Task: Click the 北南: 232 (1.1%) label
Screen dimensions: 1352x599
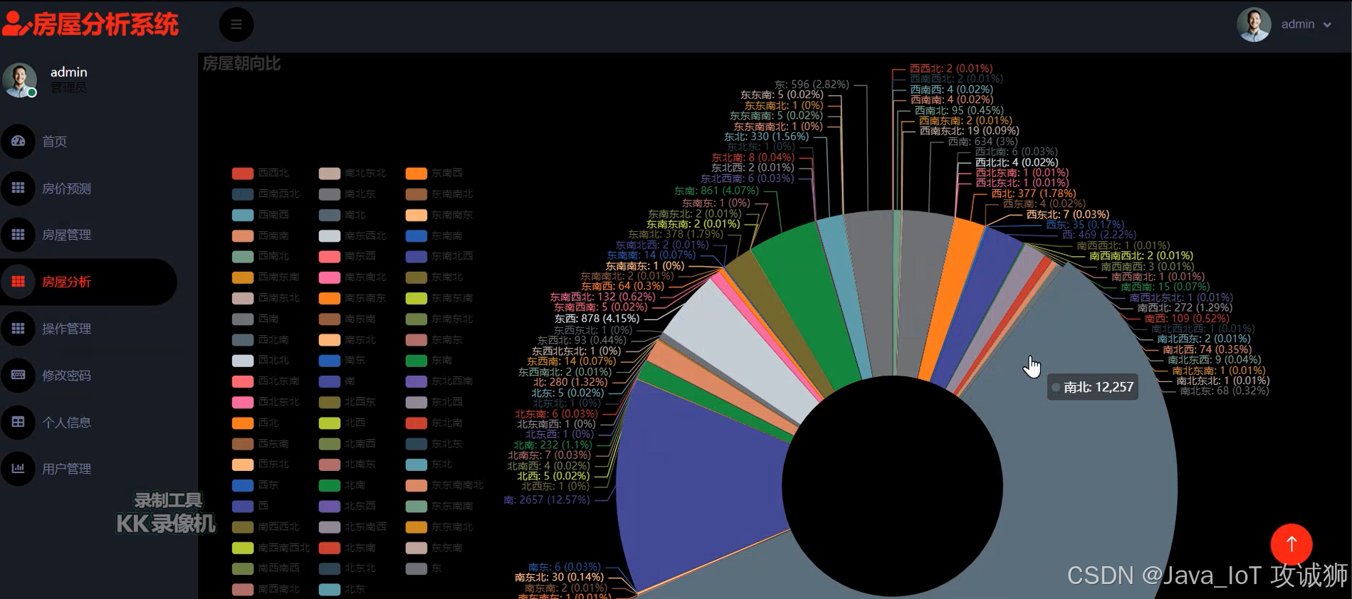Action: pos(552,445)
